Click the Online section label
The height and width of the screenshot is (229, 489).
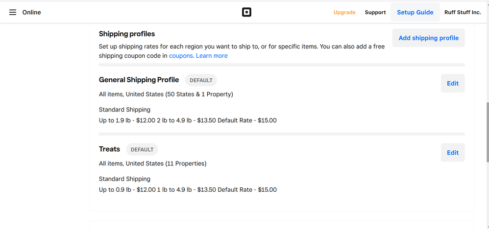pos(32,12)
